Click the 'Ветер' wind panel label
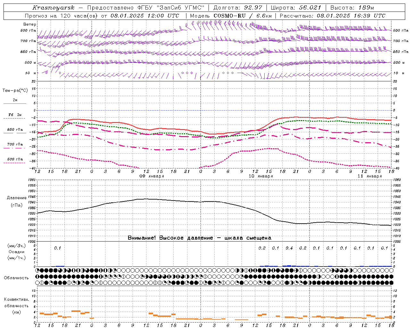Screen dimensions: 410x328 (30, 24)
